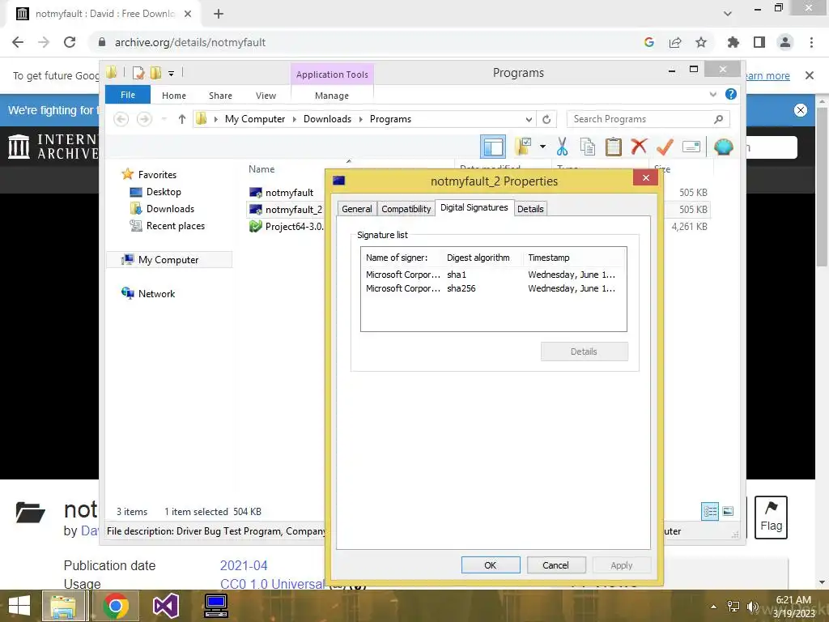The image size is (829, 622).
Task: Expand the folder options dropdown arrow
Action: click(542, 147)
